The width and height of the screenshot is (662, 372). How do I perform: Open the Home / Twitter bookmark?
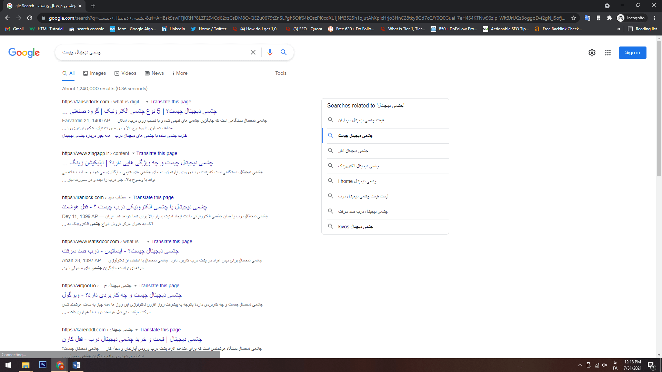209,29
